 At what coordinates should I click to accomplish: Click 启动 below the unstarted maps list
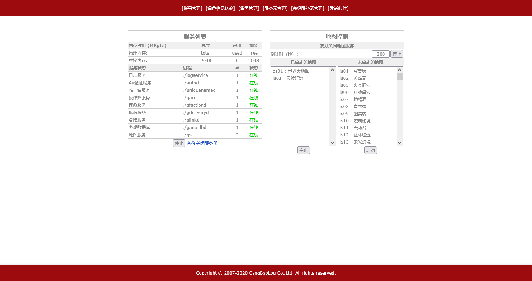[370, 150]
